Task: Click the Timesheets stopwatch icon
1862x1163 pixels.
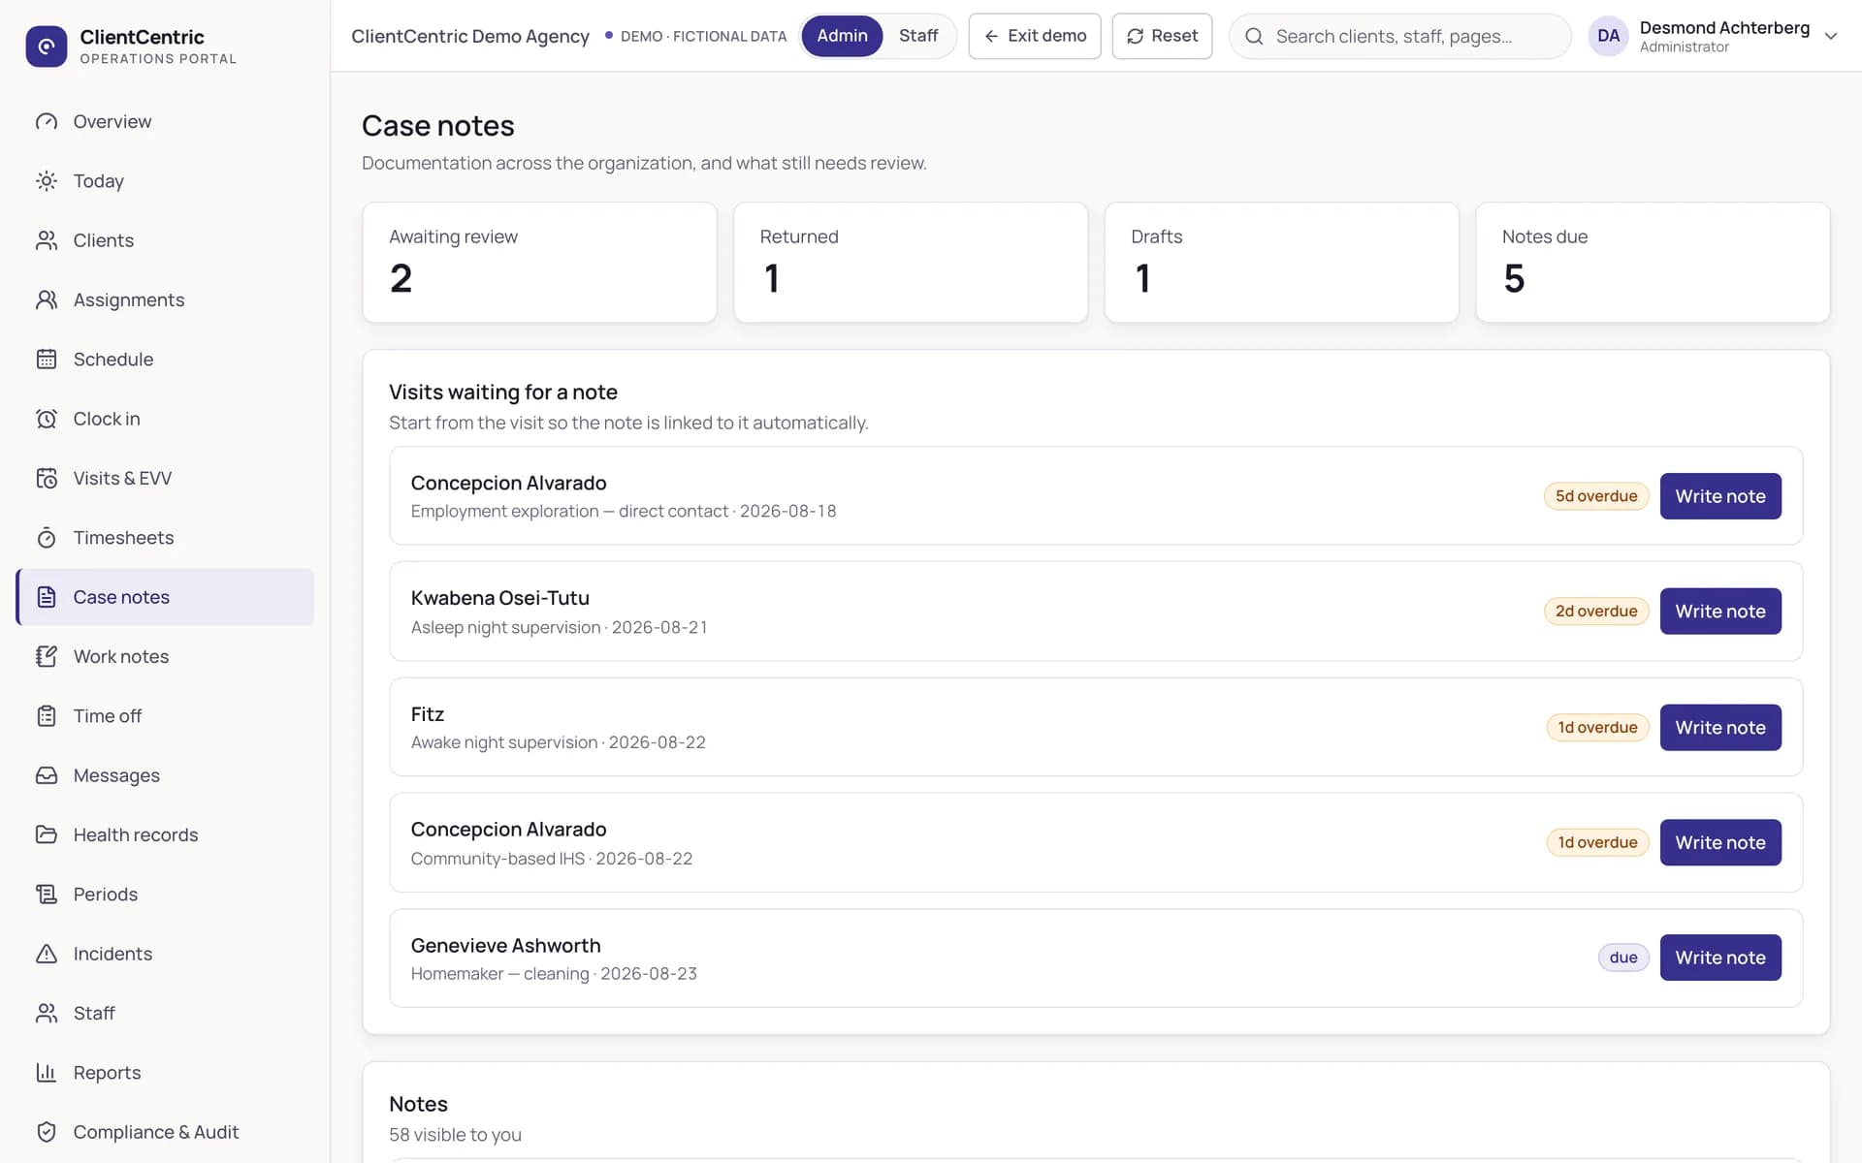Action: [x=47, y=538]
